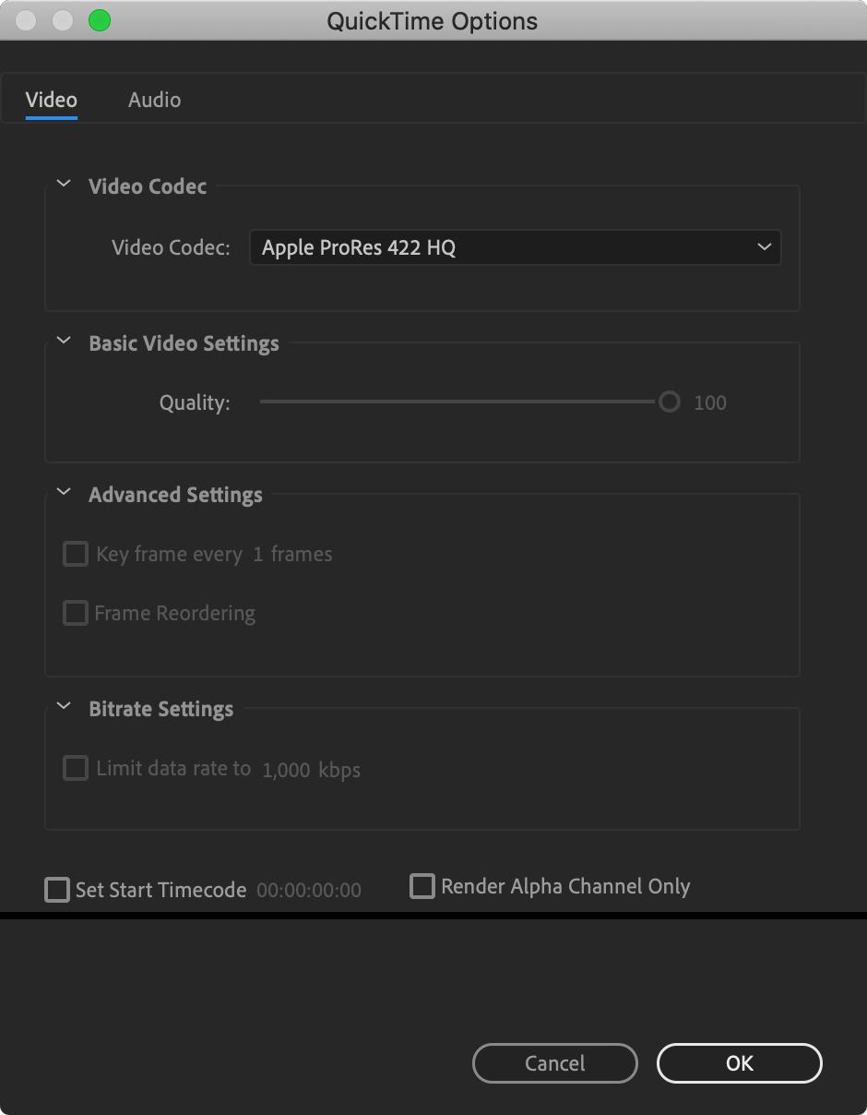The width and height of the screenshot is (867, 1115).
Task: Enable Limit data rate to checkbox
Action: (x=75, y=768)
